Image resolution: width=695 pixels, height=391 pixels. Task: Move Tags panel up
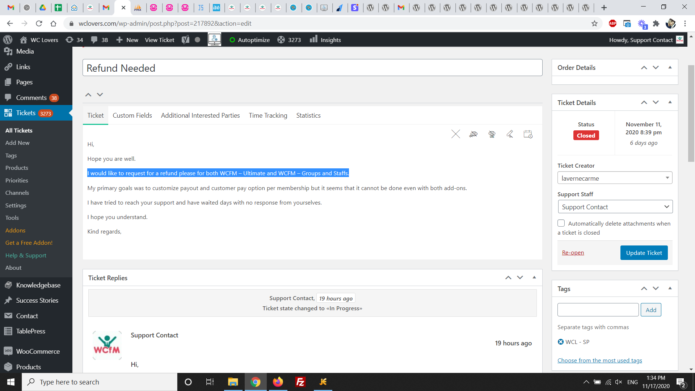(x=644, y=289)
